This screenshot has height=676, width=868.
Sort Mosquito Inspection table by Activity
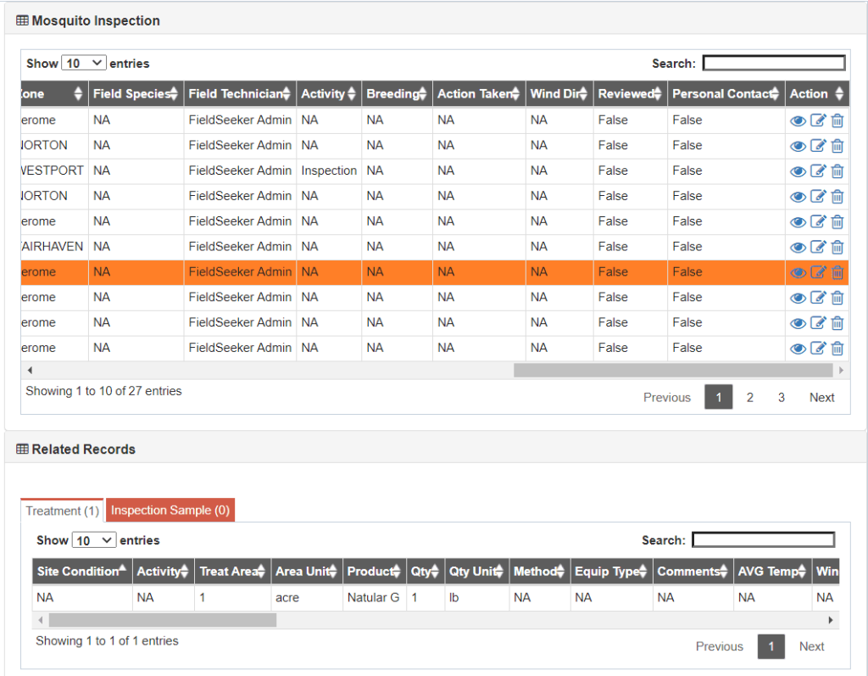pos(329,93)
